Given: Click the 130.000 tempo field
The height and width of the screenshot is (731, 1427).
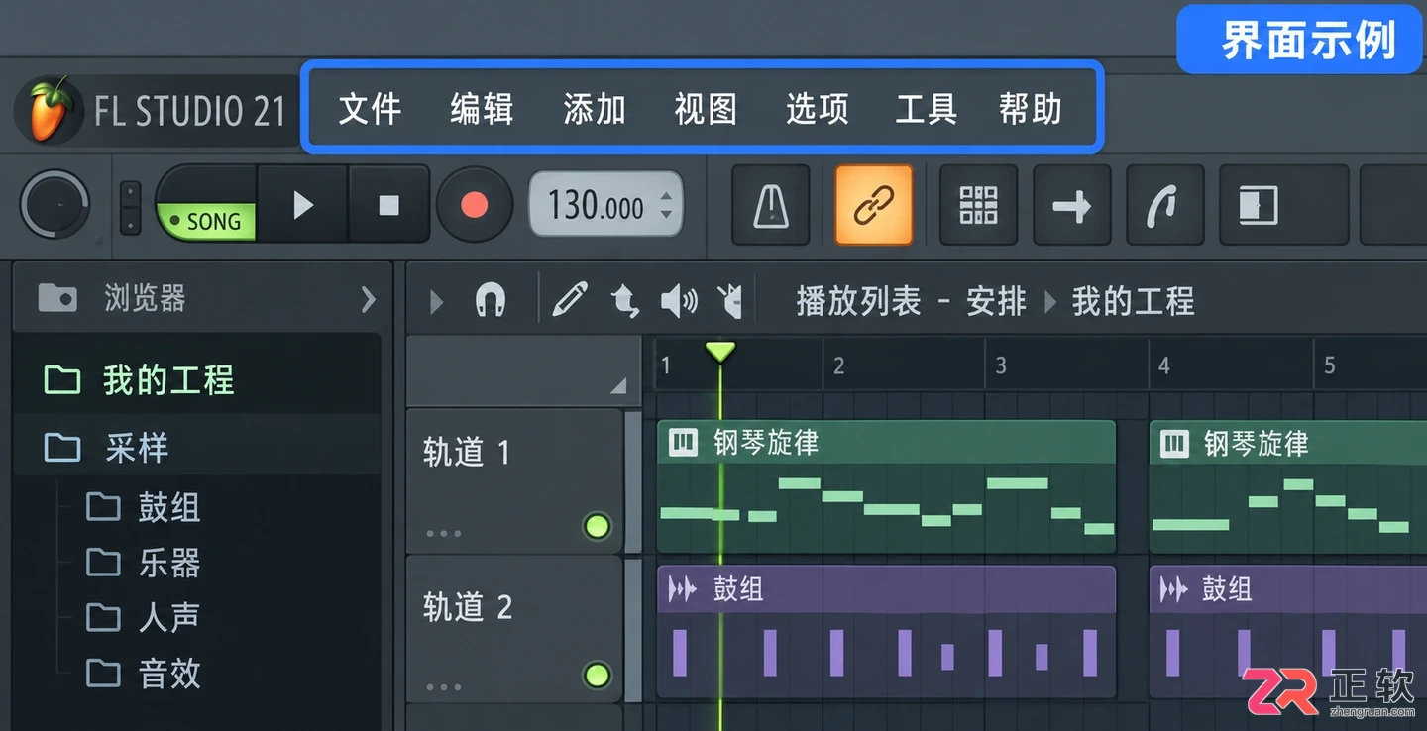Looking at the screenshot, I should coord(605,205).
